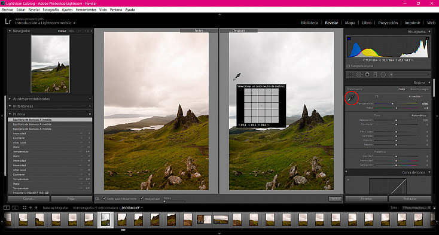Toggle Mostrar lupa checkbox
Image resolution: width=439 pixels, height=235 pixels.
coord(142,199)
